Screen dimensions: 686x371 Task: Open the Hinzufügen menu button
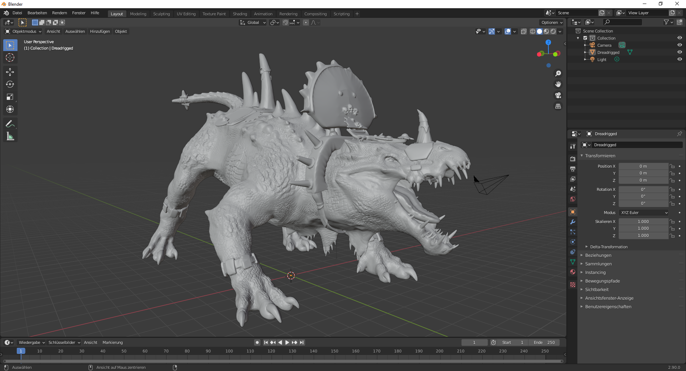(100, 31)
